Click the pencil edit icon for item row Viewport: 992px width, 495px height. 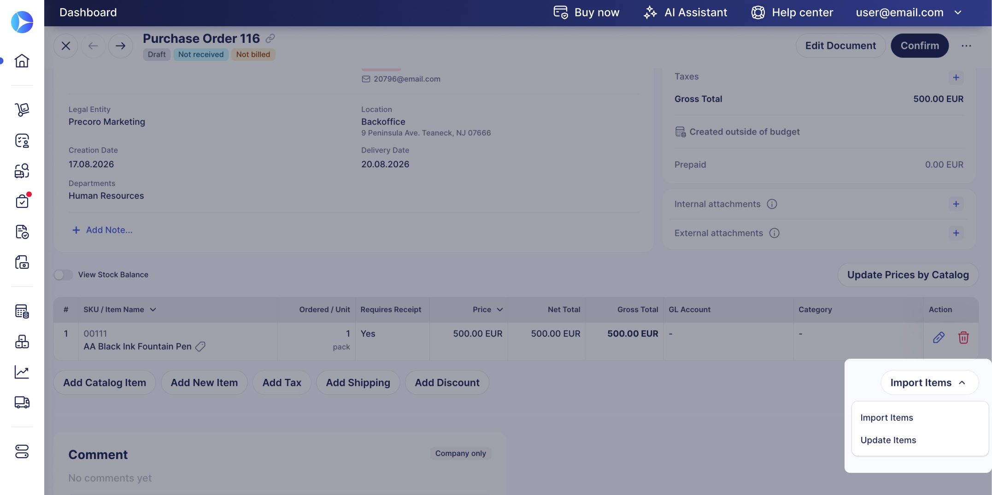939,337
